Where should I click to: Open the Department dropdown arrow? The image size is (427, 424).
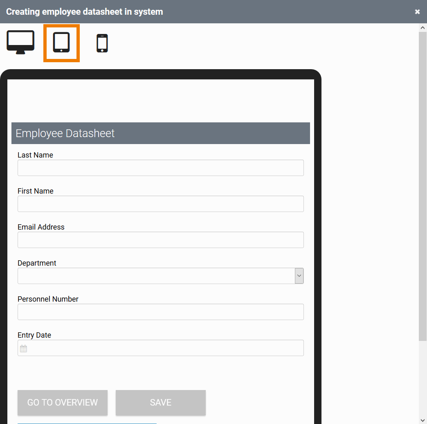[x=299, y=276]
